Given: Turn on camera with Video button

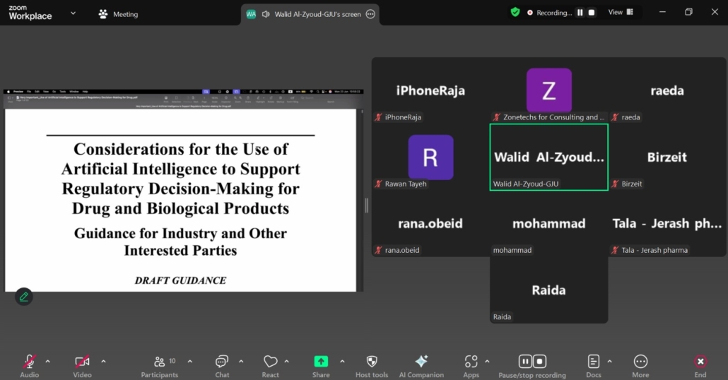Looking at the screenshot, I should [x=82, y=362].
